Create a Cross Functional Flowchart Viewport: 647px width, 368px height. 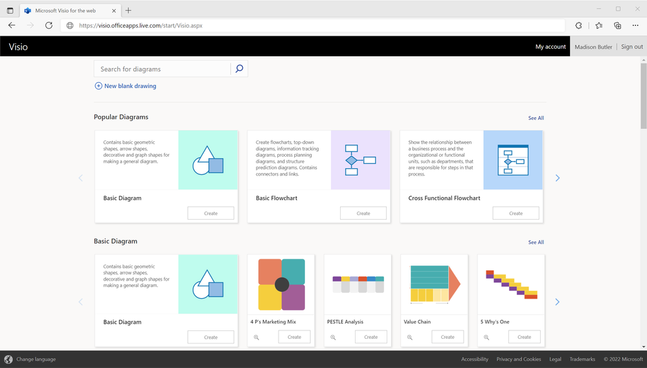coord(516,213)
